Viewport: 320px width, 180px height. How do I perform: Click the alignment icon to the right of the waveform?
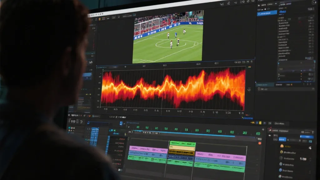pos(249,89)
